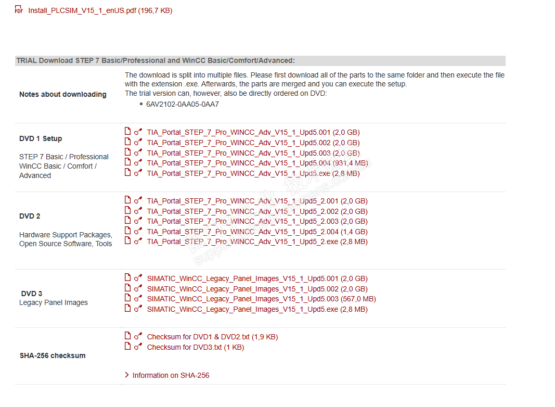This screenshot has height=407, width=555.
Task: Click the PDF icon beside Install_PLCSIM_V15_1_enUS.pdf
Action: point(19,10)
